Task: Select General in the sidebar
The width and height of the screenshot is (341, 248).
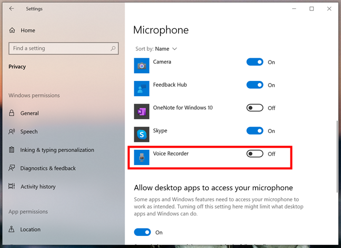Action: (29, 113)
